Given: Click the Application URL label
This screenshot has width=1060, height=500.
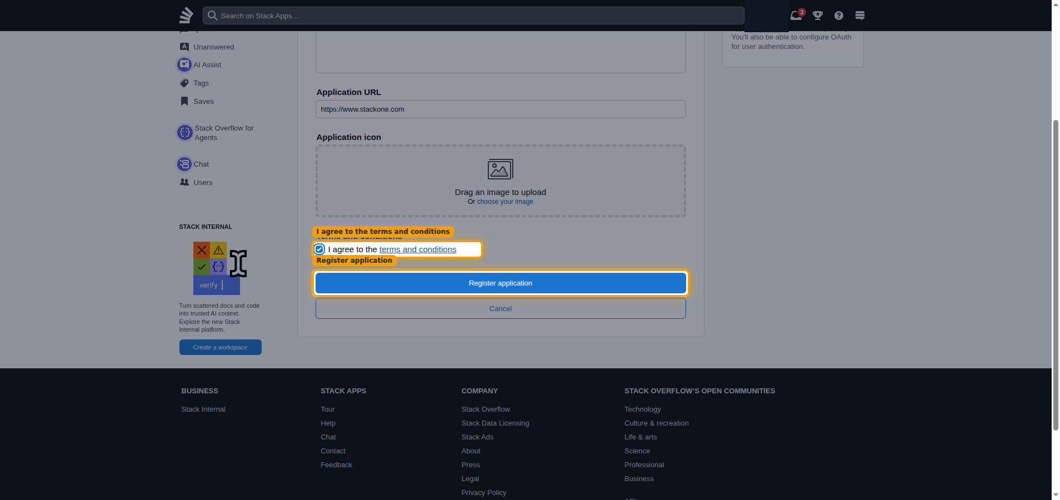Looking at the screenshot, I should click(x=349, y=92).
